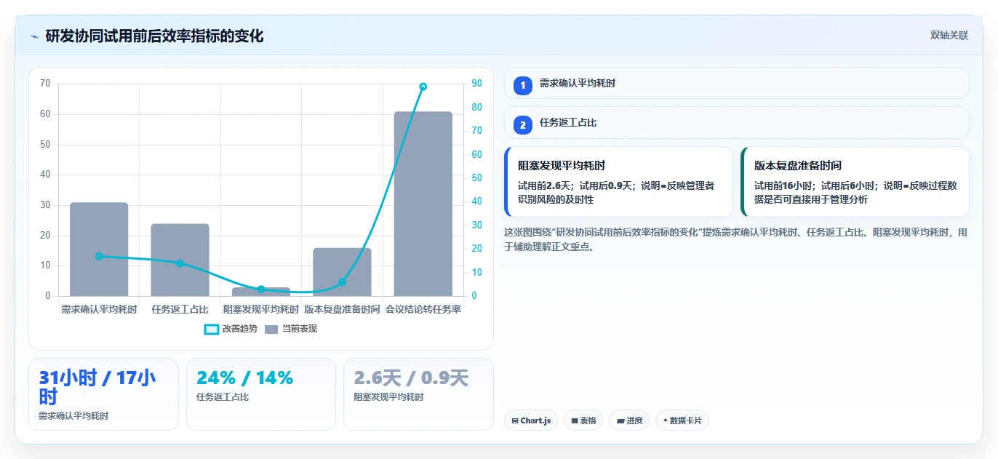Click x-axis label 任务返工占比
The image size is (998, 459).
pyautogui.click(x=180, y=309)
